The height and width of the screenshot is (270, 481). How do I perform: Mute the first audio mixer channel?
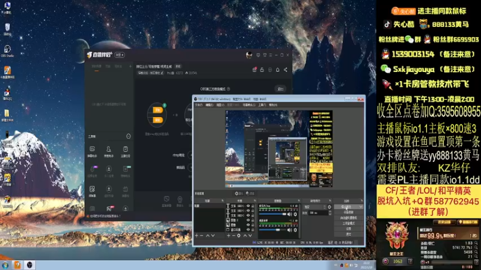pyautogui.click(x=290, y=214)
